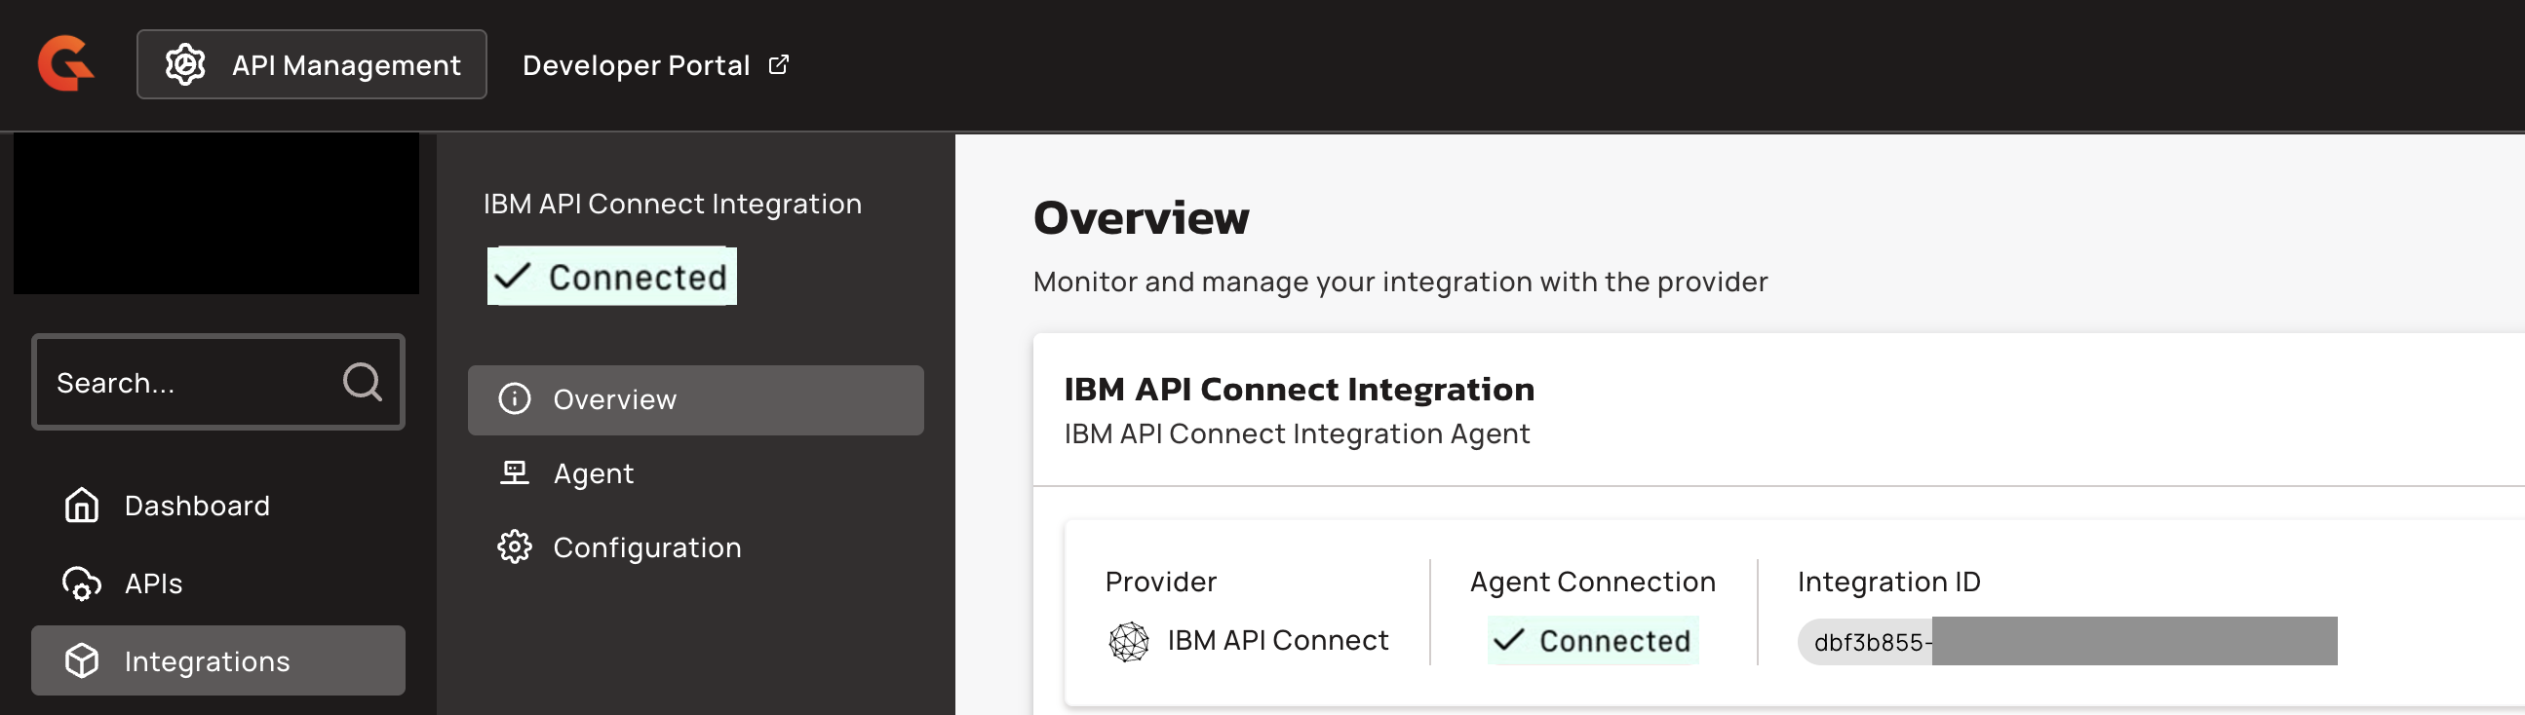The image size is (2525, 715).
Task: Click the API Management gear icon
Action: tap(184, 64)
